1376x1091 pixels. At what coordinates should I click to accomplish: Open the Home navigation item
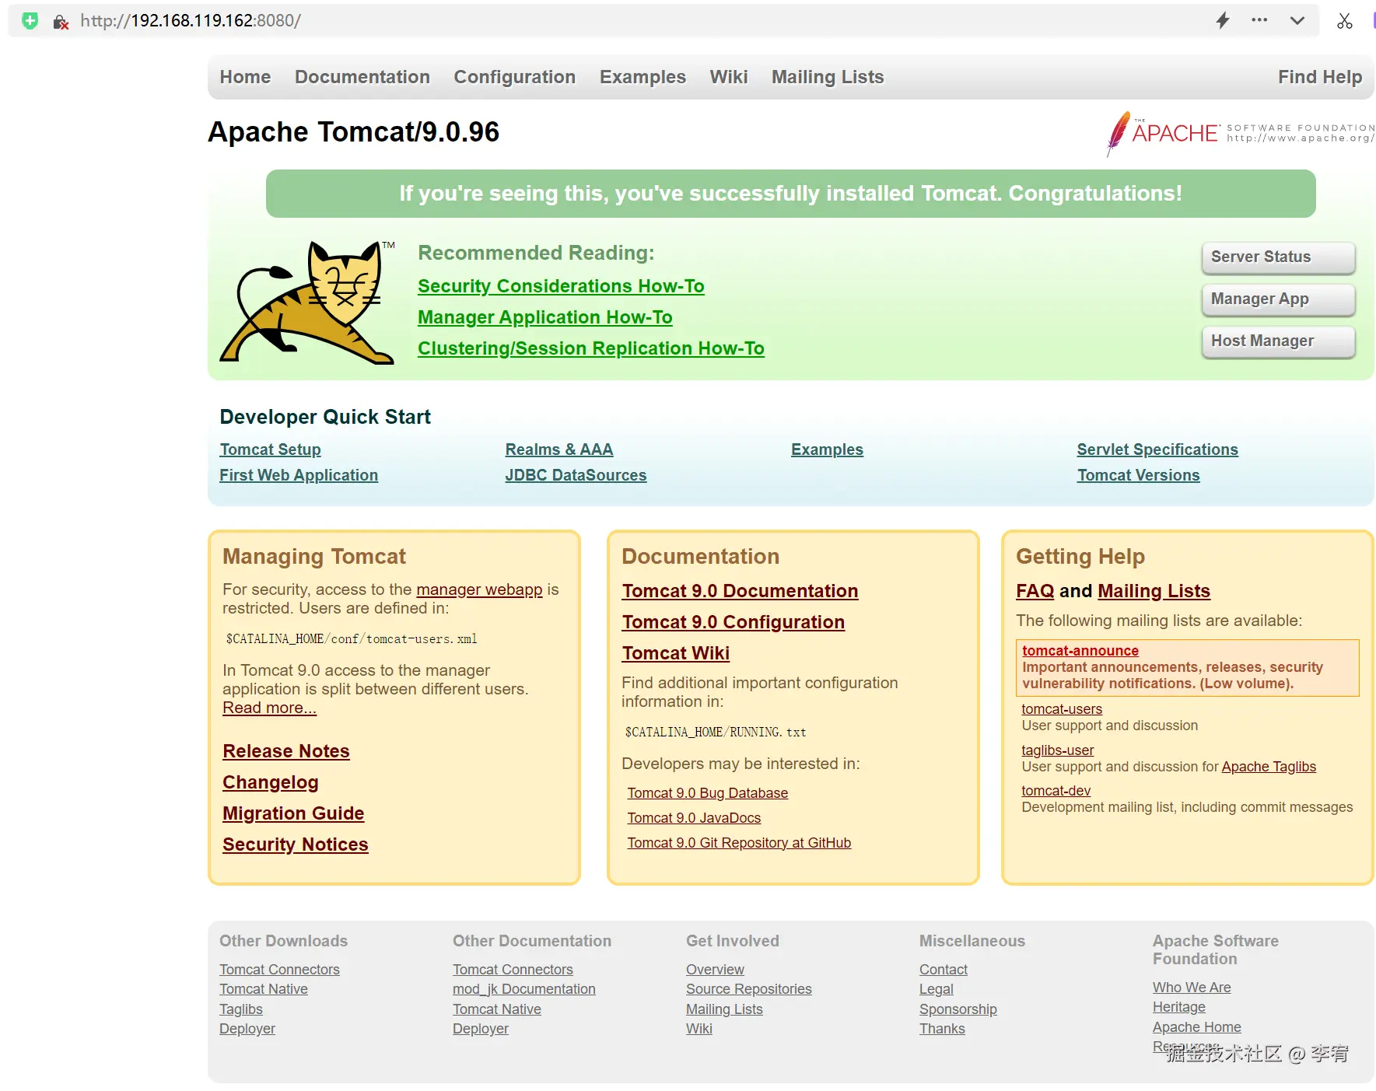pos(245,77)
